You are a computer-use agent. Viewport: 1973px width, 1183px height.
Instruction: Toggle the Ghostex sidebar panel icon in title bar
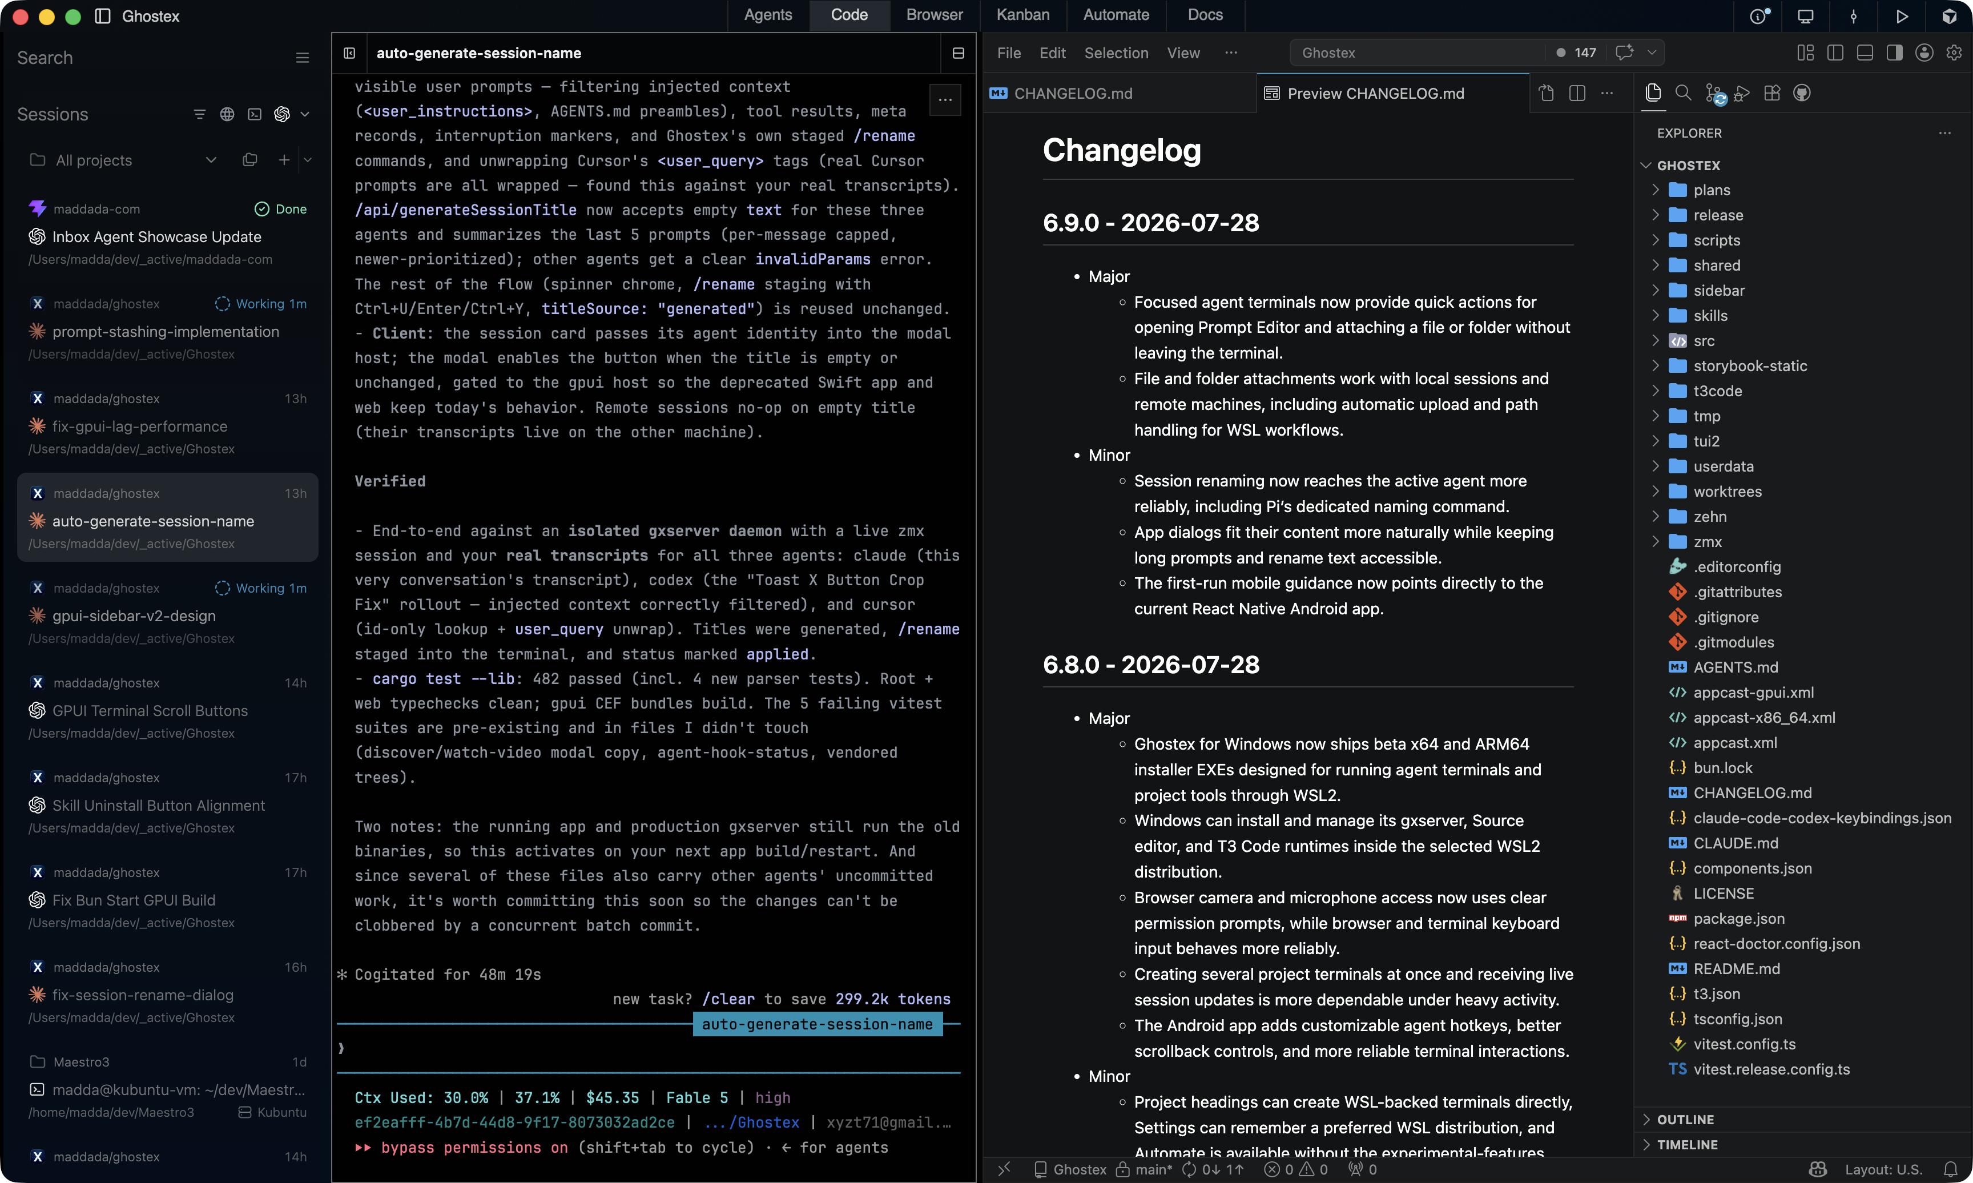pyautogui.click(x=103, y=16)
